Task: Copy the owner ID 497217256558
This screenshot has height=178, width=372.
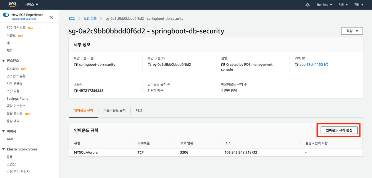Action: pyautogui.click(x=76, y=91)
